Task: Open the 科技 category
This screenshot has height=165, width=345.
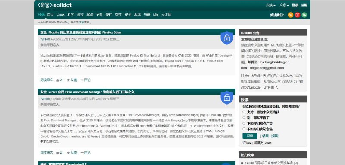Action: pyautogui.click(x=80, y=15)
